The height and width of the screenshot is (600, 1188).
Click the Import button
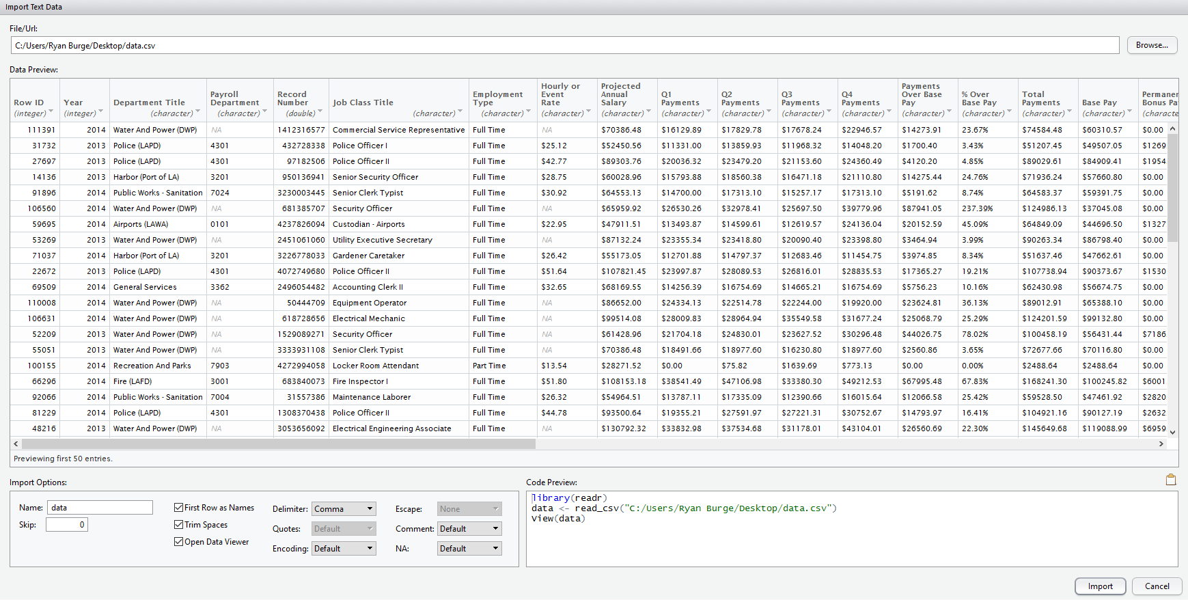pyautogui.click(x=1100, y=586)
